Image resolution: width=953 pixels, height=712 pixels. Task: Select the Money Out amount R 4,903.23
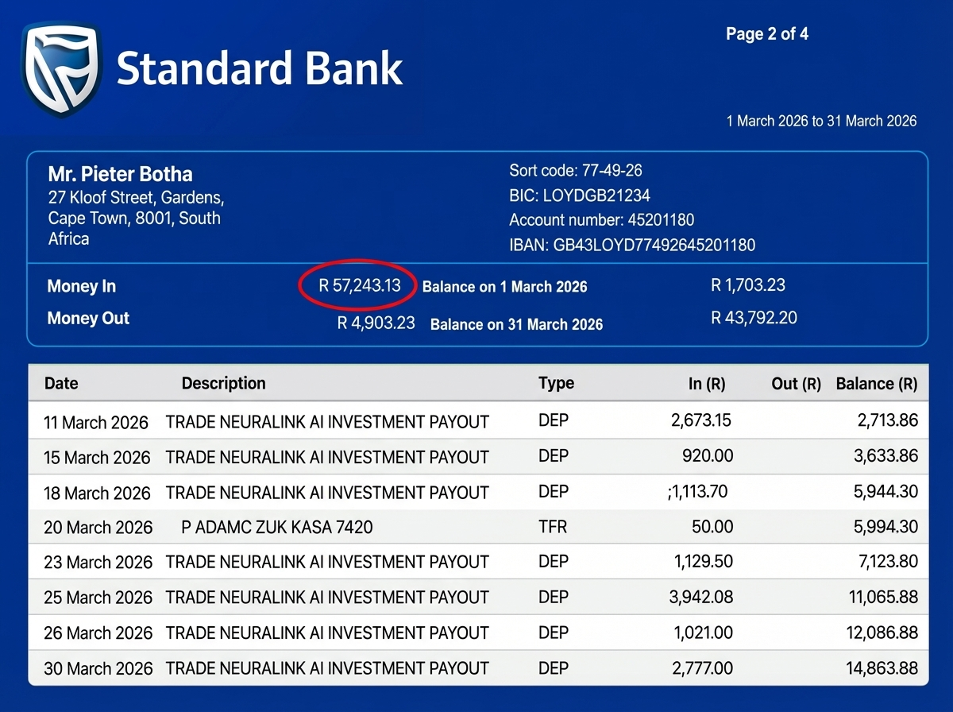click(376, 323)
